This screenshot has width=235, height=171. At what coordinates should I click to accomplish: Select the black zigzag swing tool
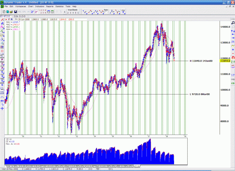[x=2, y=55]
